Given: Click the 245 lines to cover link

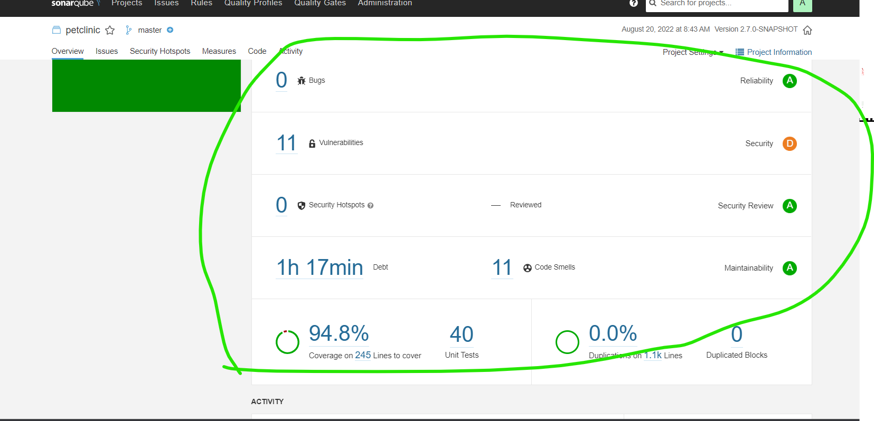Looking at the screenshot, I should click(363, 355).
